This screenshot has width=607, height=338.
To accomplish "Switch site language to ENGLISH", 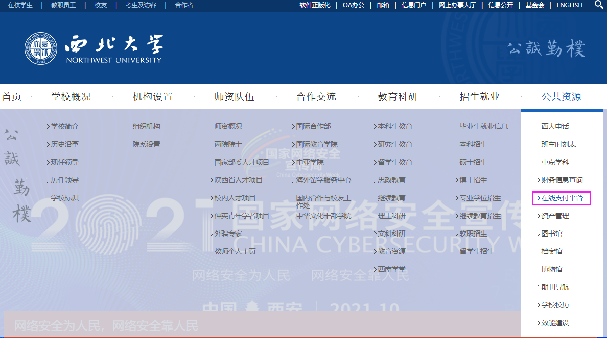I will [x=569, y=5].
